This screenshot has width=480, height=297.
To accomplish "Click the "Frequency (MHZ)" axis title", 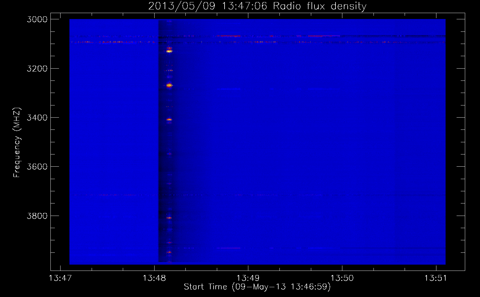I will (17, 143).
